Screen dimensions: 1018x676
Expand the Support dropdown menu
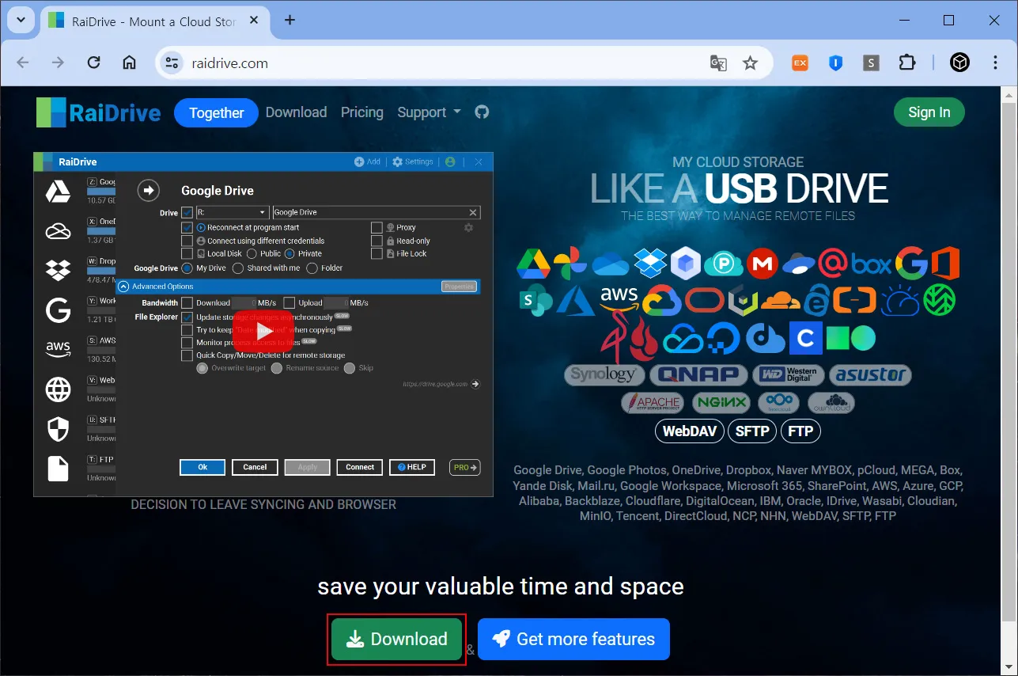click(429, 112)
